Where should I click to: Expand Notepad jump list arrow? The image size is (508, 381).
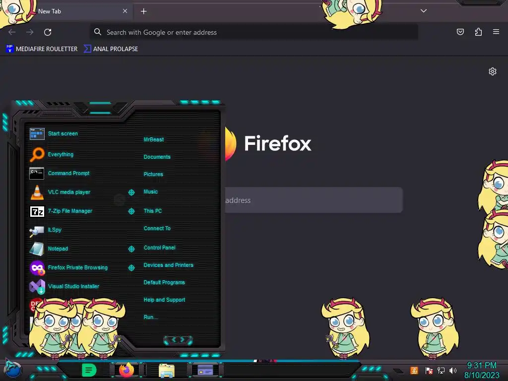click(x=131, y=249)
